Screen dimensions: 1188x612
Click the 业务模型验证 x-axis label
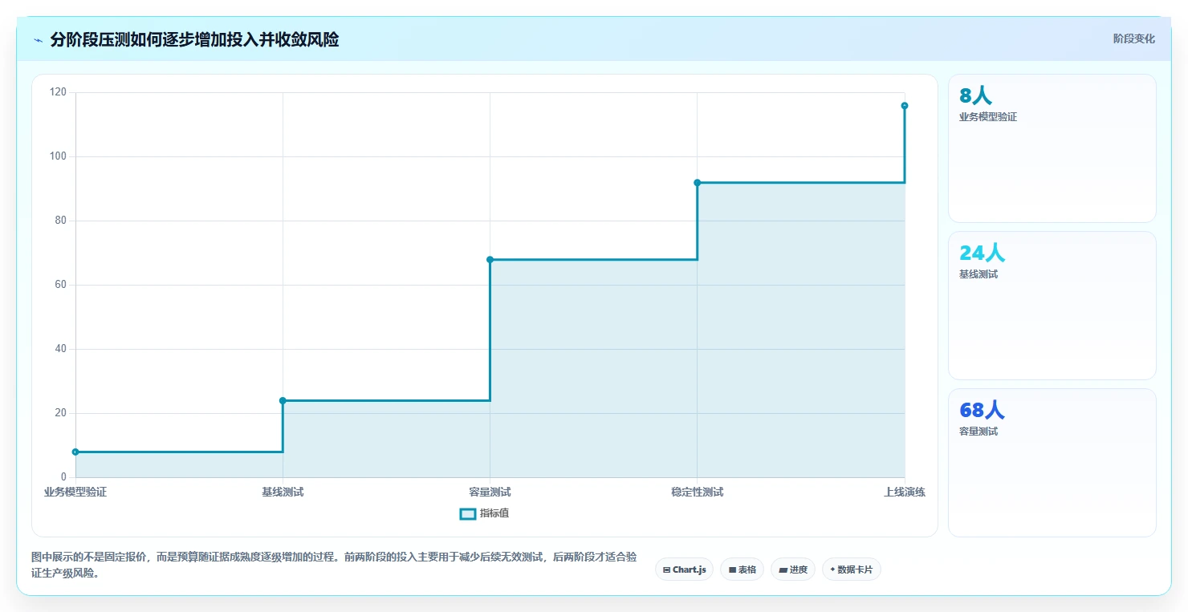[75, 492]
